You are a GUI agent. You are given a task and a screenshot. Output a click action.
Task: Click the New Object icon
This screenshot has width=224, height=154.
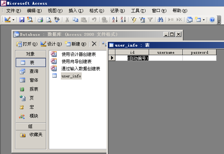pos(198,20)
